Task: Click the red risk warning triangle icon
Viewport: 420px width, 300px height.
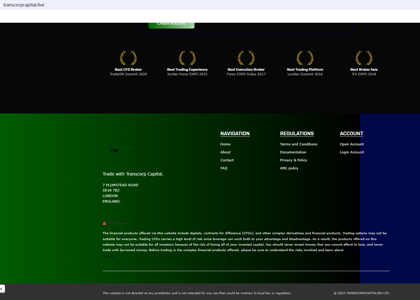Action: 104,223
